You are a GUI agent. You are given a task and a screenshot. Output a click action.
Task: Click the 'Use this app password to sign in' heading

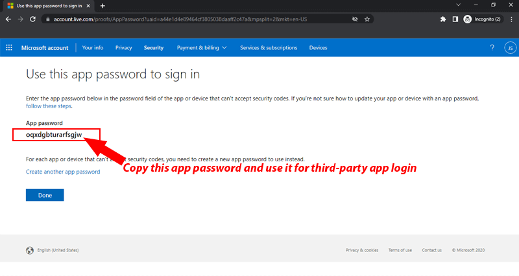pos(113,75)
